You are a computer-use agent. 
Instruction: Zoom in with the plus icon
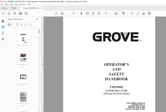(99, 13)
